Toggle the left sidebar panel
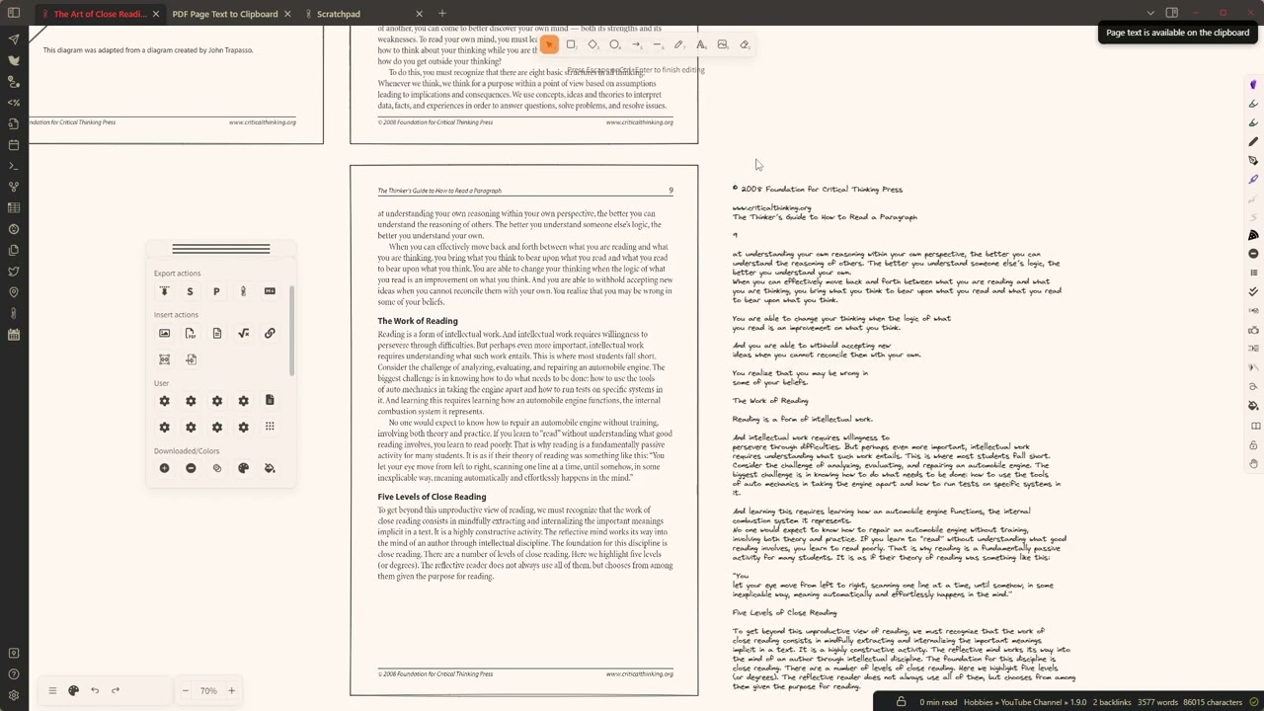 14,13
